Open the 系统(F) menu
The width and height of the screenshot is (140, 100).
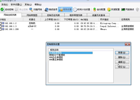[x=5, y=5]
